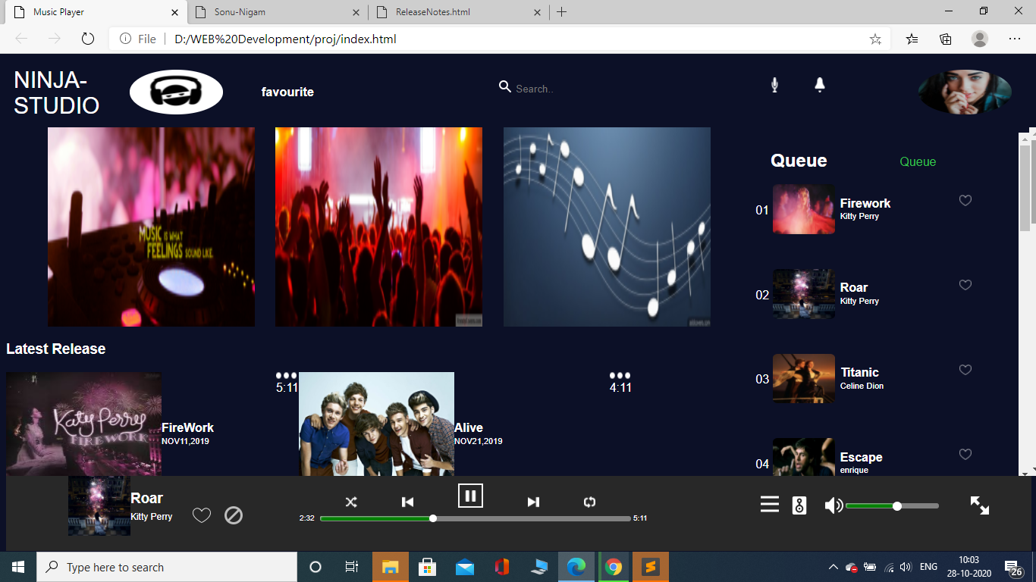Activate the voice search microphone icon

click(774, 85)
